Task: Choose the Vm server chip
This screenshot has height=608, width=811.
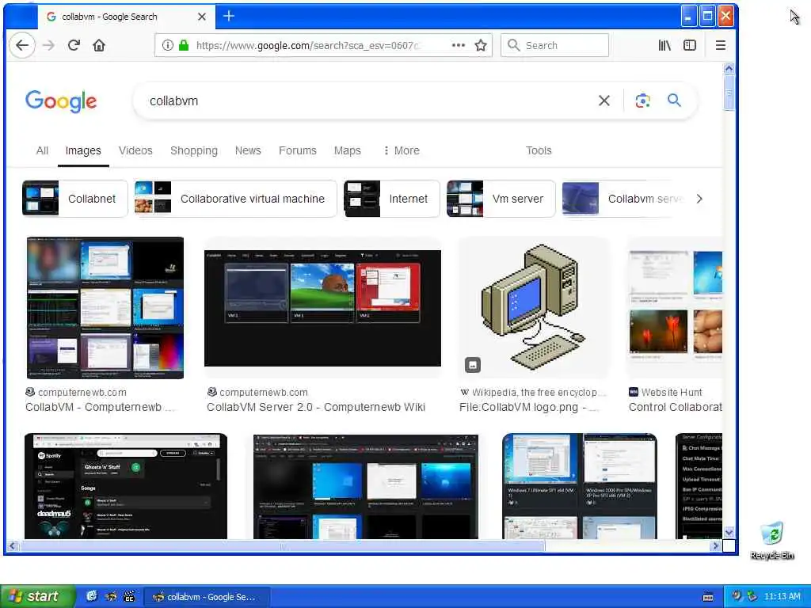Action: click(x=501, y=199)
